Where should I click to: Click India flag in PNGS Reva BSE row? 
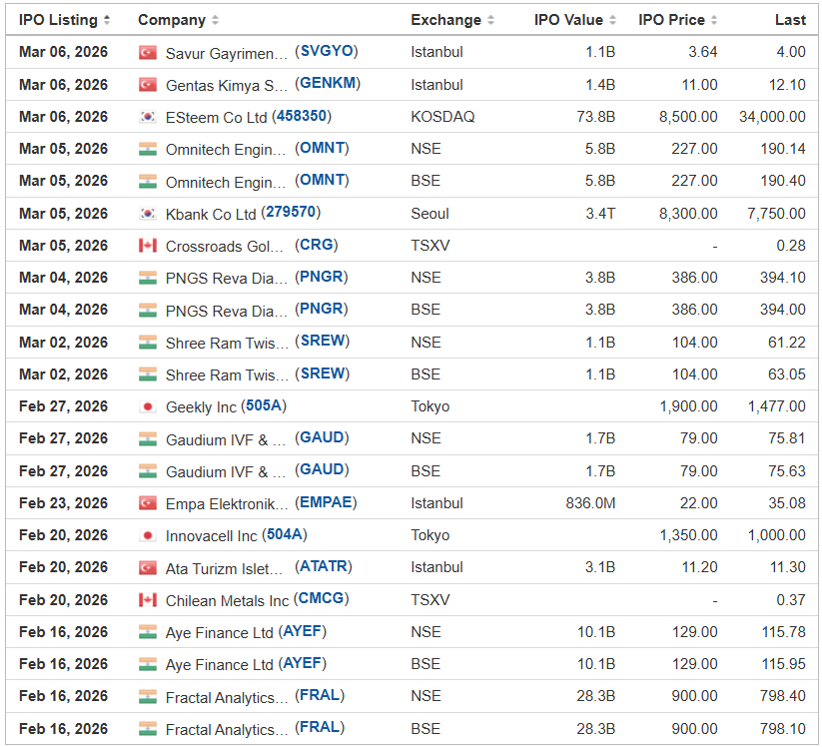click(x=148, y=310)
